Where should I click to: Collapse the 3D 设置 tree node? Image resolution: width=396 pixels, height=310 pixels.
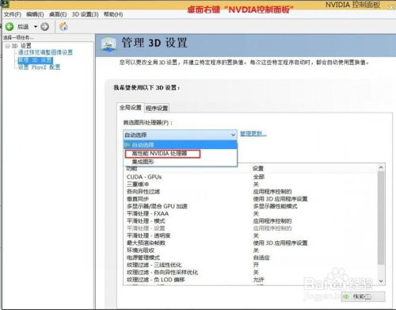tap(7, 46)
